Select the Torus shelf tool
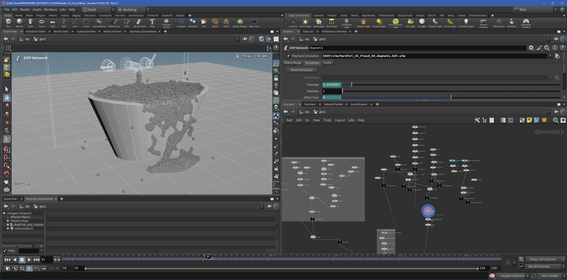Image resolution: width=567 pixels, height=280 pixels. (42, 23)
